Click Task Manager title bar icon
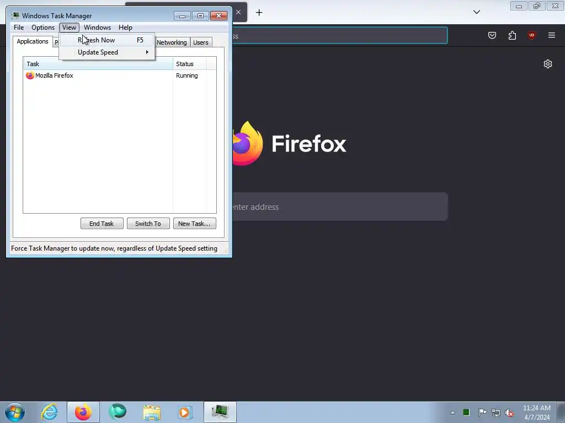Viewport: 565px width, 423px height. tap(15, 15)
